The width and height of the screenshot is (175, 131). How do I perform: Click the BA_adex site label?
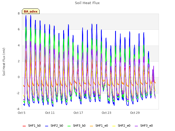click(x=31, y=11)
